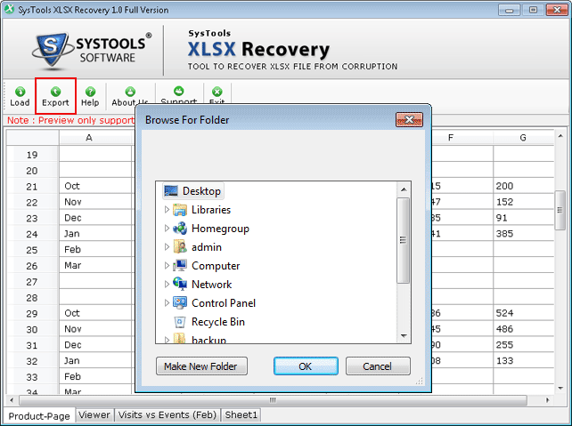Select the Libraries folder icon
This screenshot has width=572, height=426.
point(180,210)
